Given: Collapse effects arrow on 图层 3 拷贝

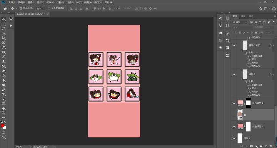Looking at the screenshot, I should (274, 46).
